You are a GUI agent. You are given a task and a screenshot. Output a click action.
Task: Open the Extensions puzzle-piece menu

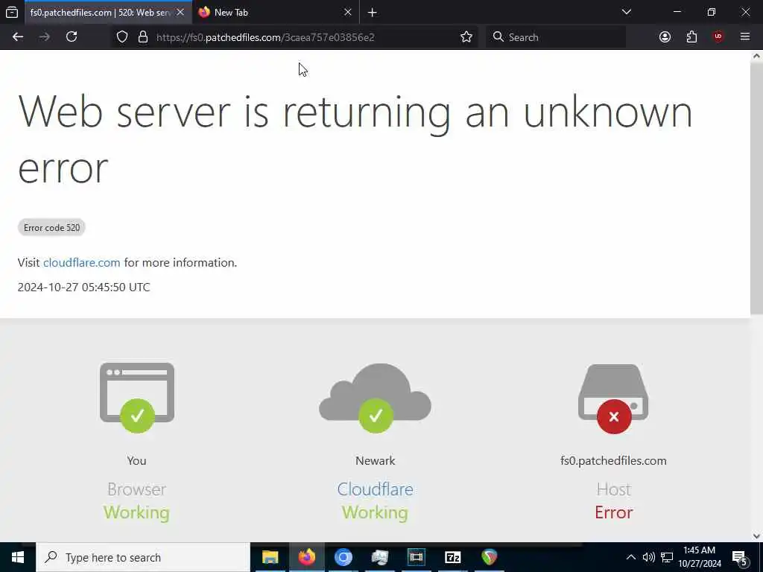(691, 37)
